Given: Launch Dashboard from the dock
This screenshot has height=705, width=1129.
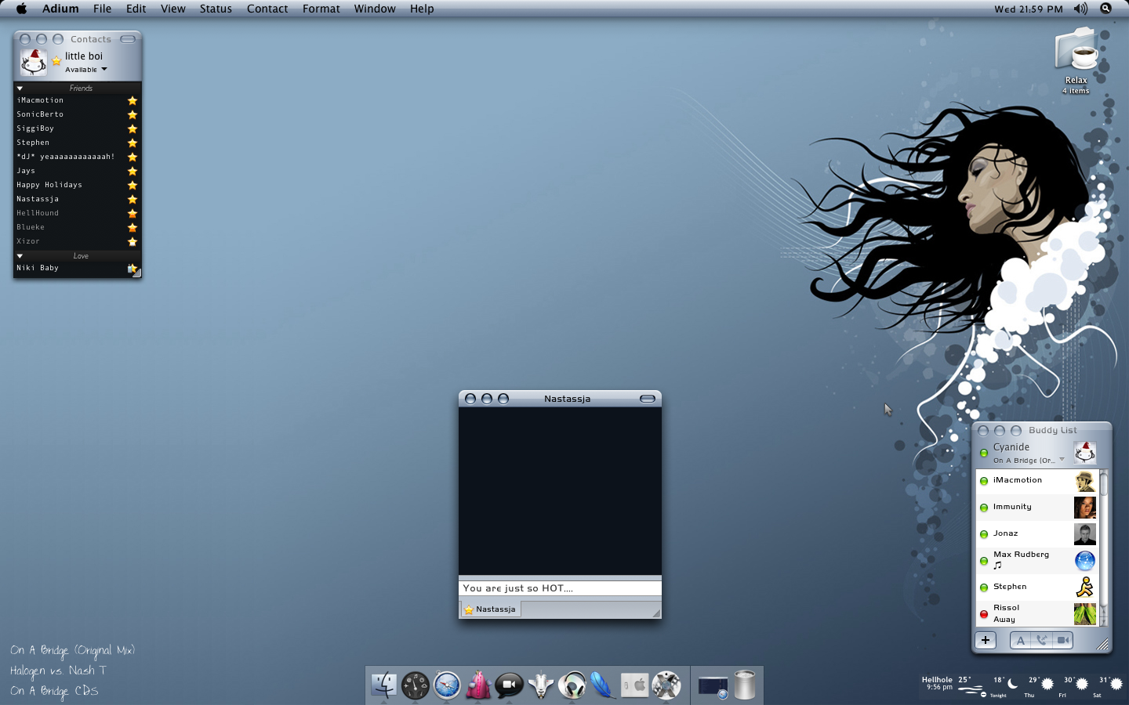Looking at the screenshot, I should pos(416,685).
